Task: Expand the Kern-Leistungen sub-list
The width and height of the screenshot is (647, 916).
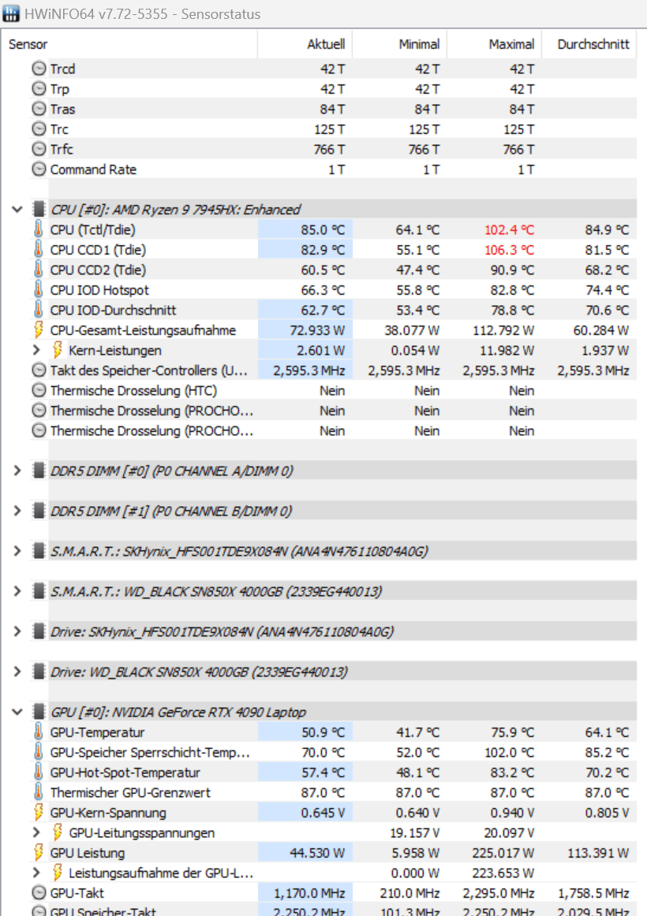Action: (x=36, y=350)
